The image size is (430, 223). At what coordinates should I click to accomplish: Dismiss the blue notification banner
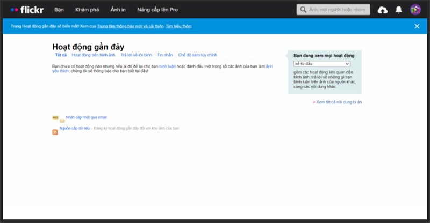(x=417, y=26)
